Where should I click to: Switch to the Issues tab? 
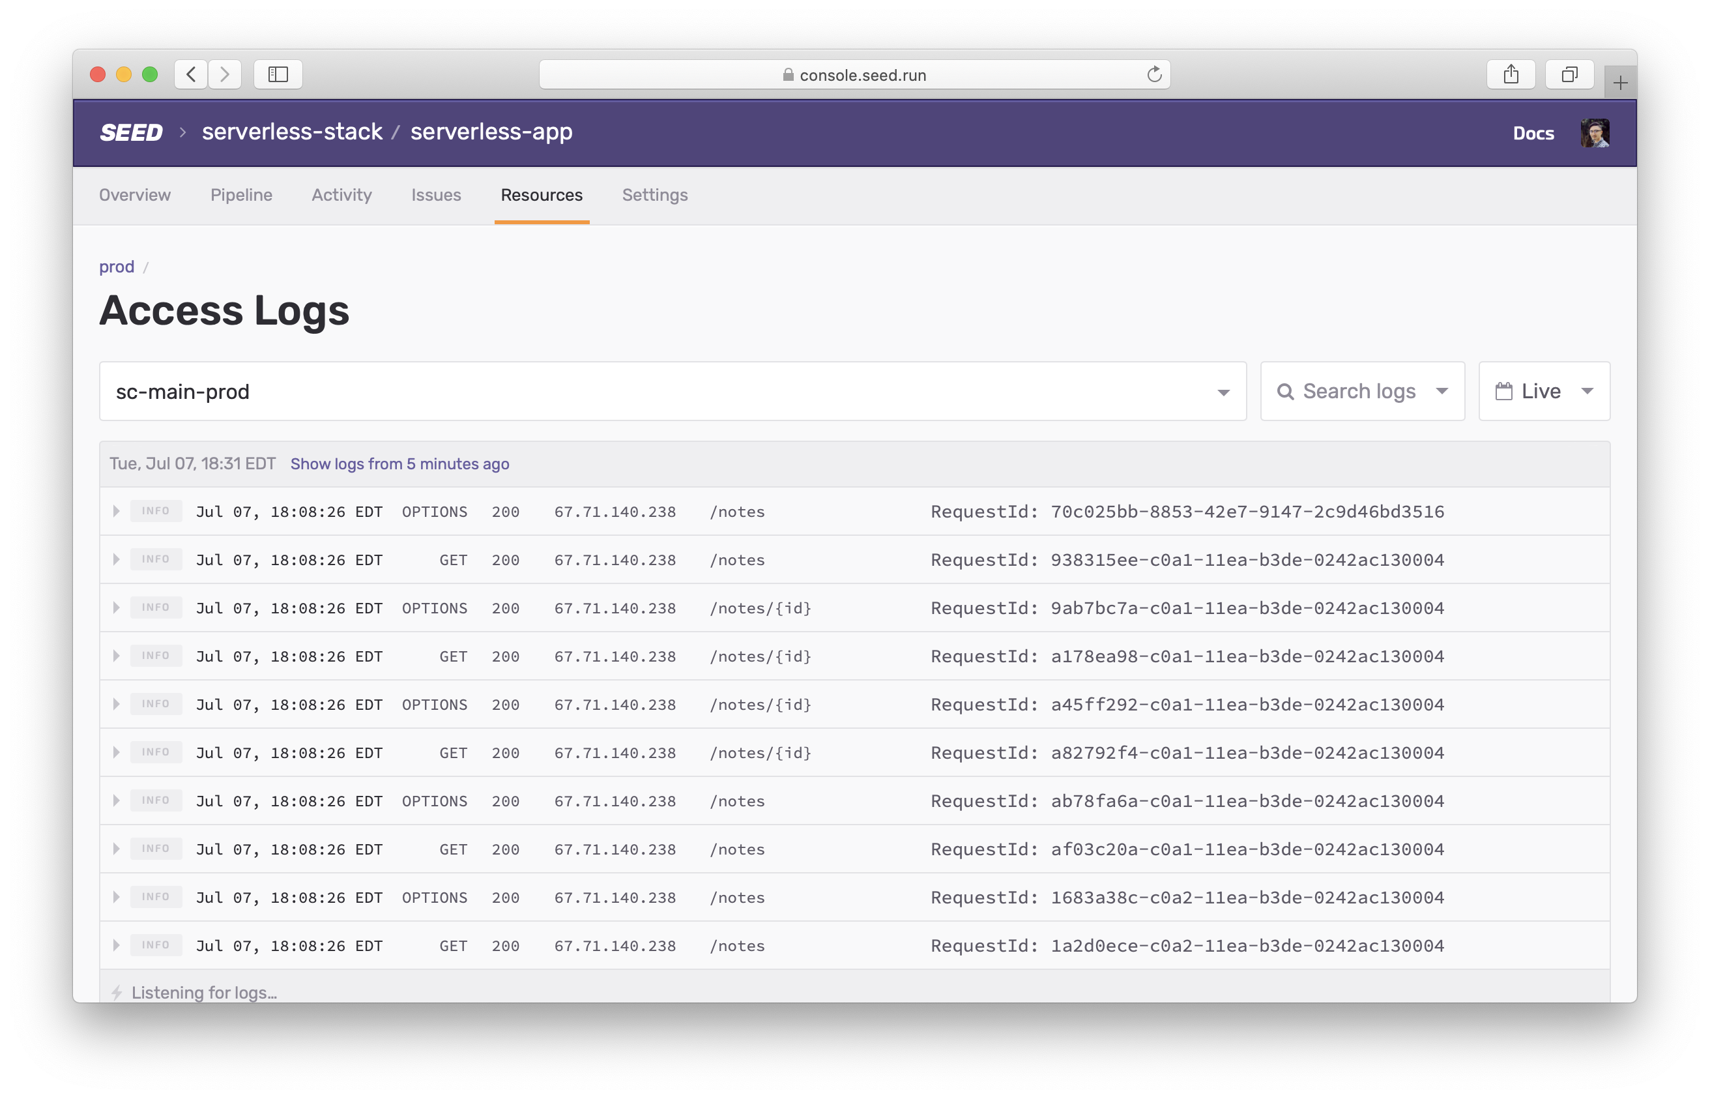click(x=436, y=195)
